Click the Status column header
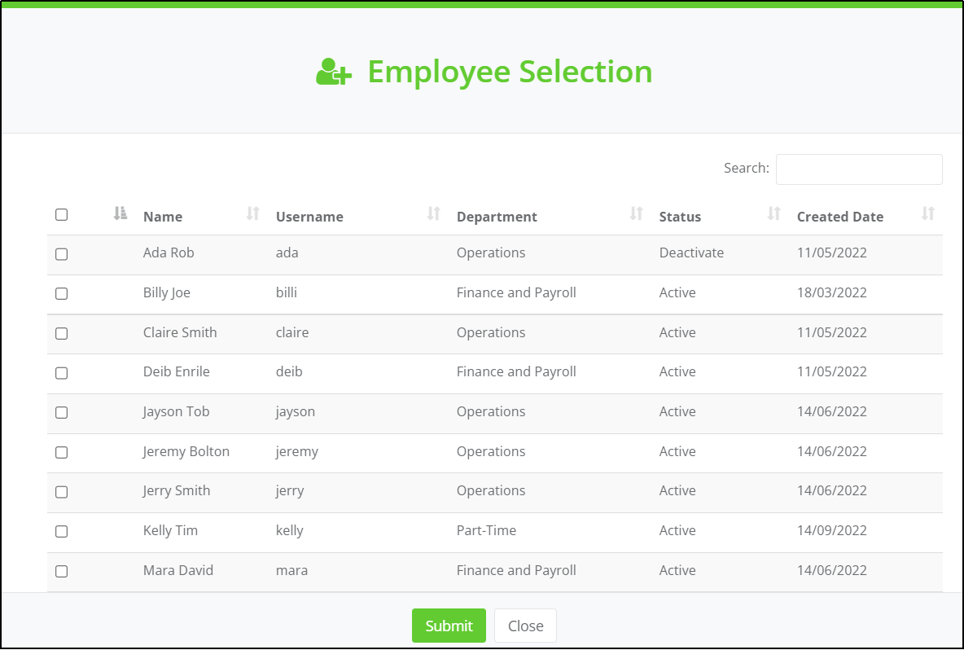 [x=680, y=217]
